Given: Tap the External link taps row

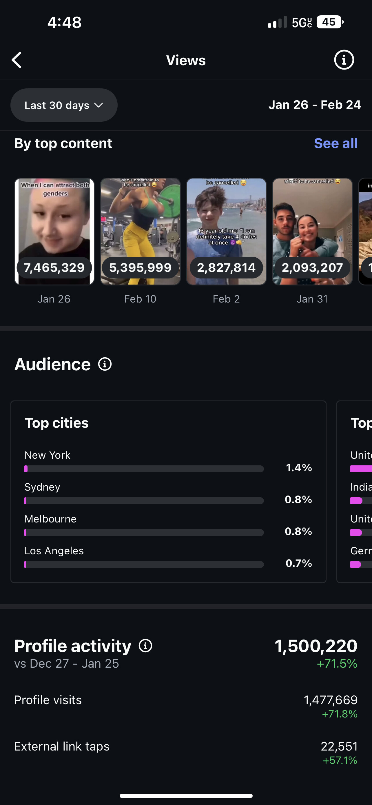Looking at the screenshot, I should tap(186, 753).
